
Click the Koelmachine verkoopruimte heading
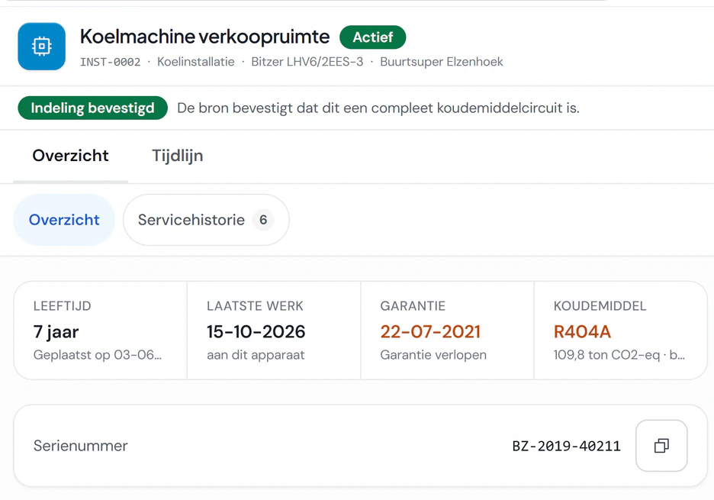(205, 37)
